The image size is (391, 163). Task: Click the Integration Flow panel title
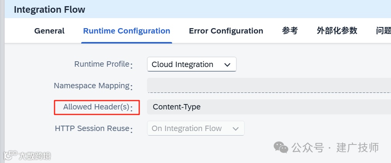[x=50, y=10]
